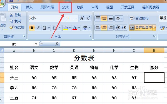Open Developer (开发工具) tab
The width and height of the screenshot is (167, 104).
127,7
